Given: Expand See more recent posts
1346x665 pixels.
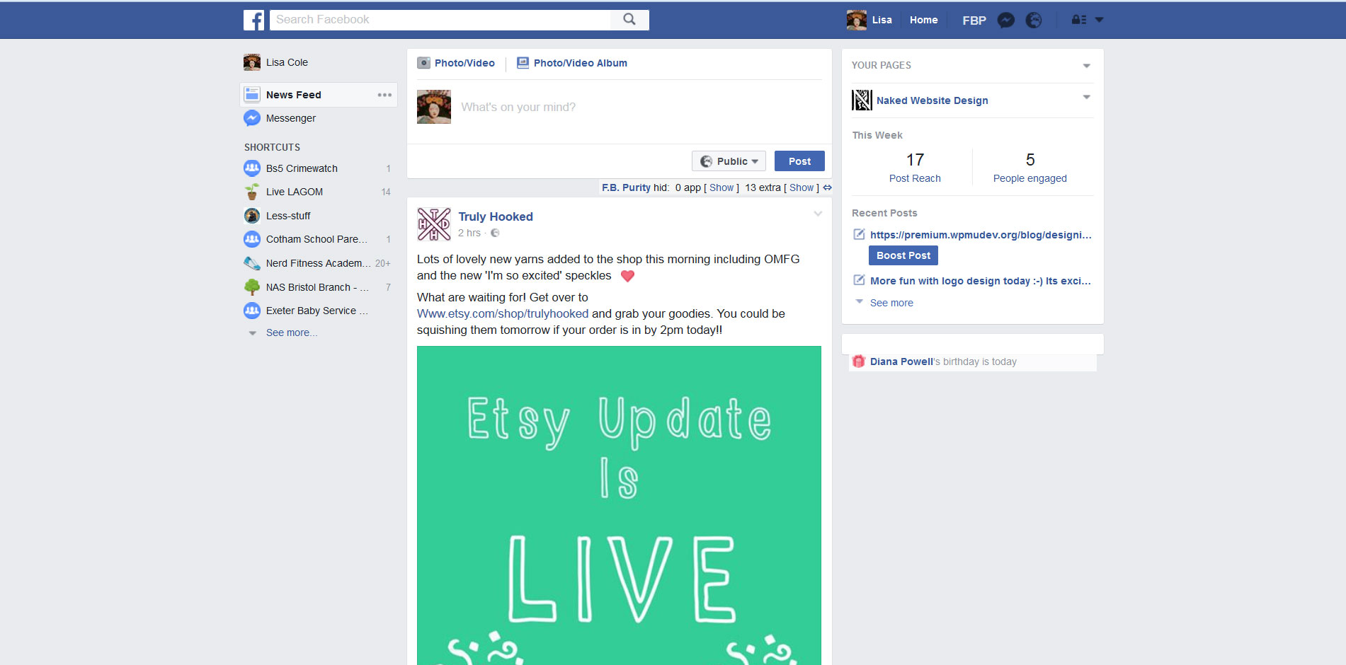Looking at the screenshot, I should 891,303.
